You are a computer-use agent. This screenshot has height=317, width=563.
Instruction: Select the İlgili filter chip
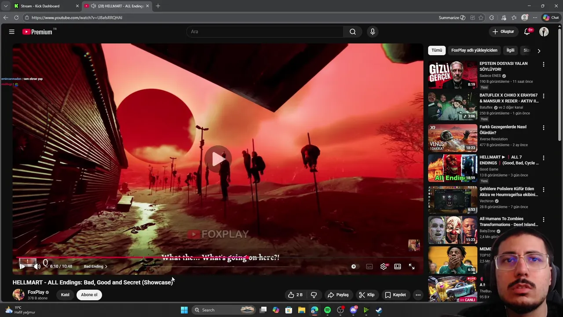click(x=510, y=50)
